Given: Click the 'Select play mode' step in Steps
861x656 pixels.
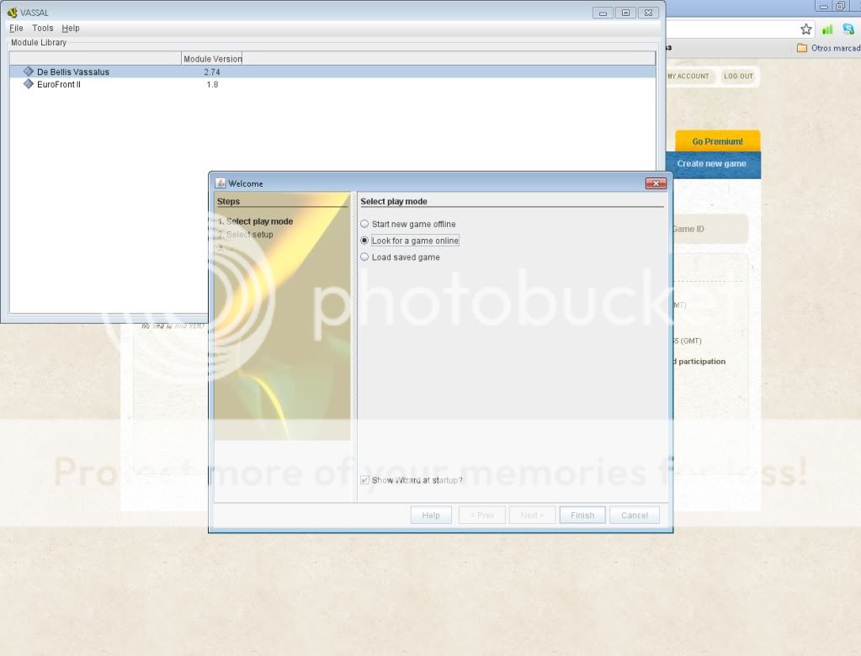Looking at the screenshot, I should pyautogui.click(x=256, y=221).
